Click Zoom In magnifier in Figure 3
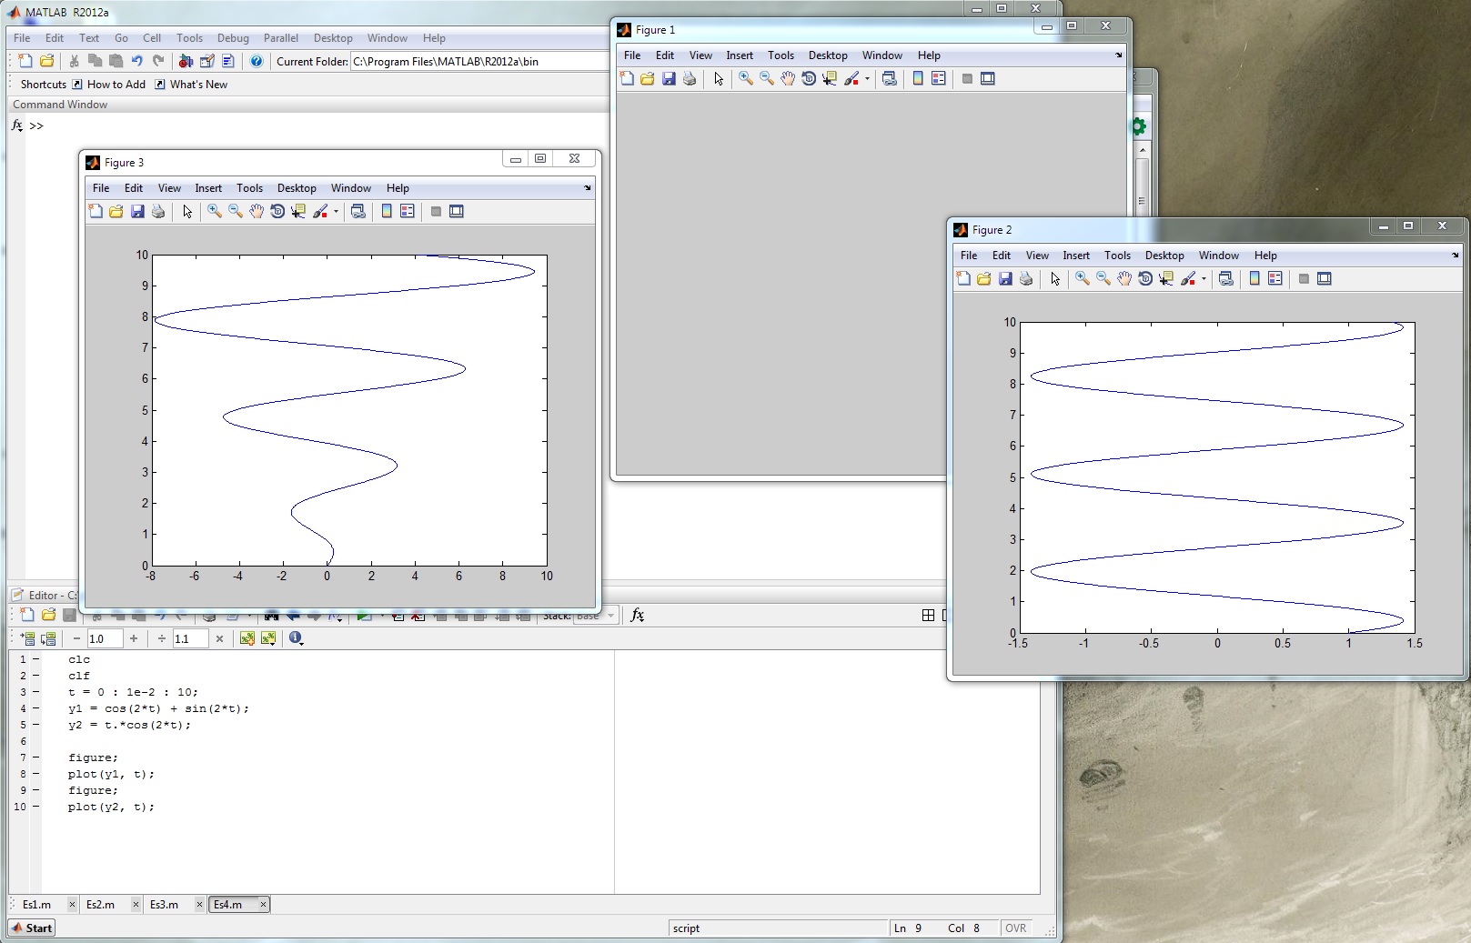 pyautogui.click(x=215, y=212)
